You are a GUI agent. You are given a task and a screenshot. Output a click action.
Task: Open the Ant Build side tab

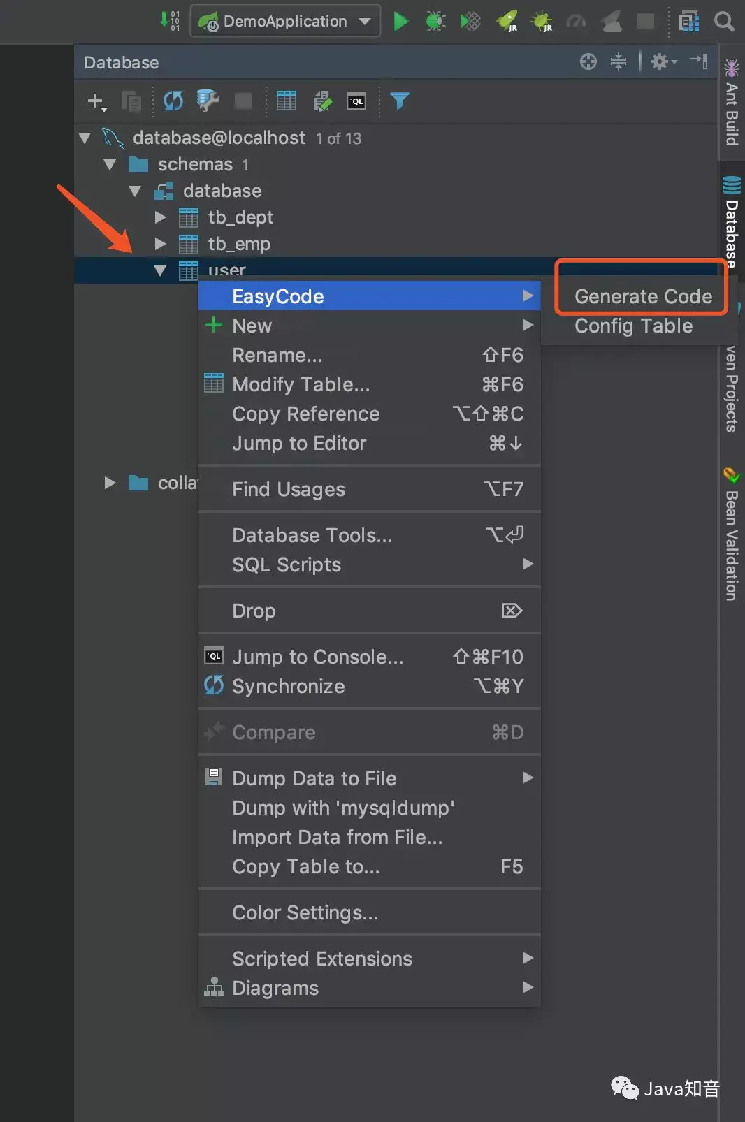tap(732, 105)
